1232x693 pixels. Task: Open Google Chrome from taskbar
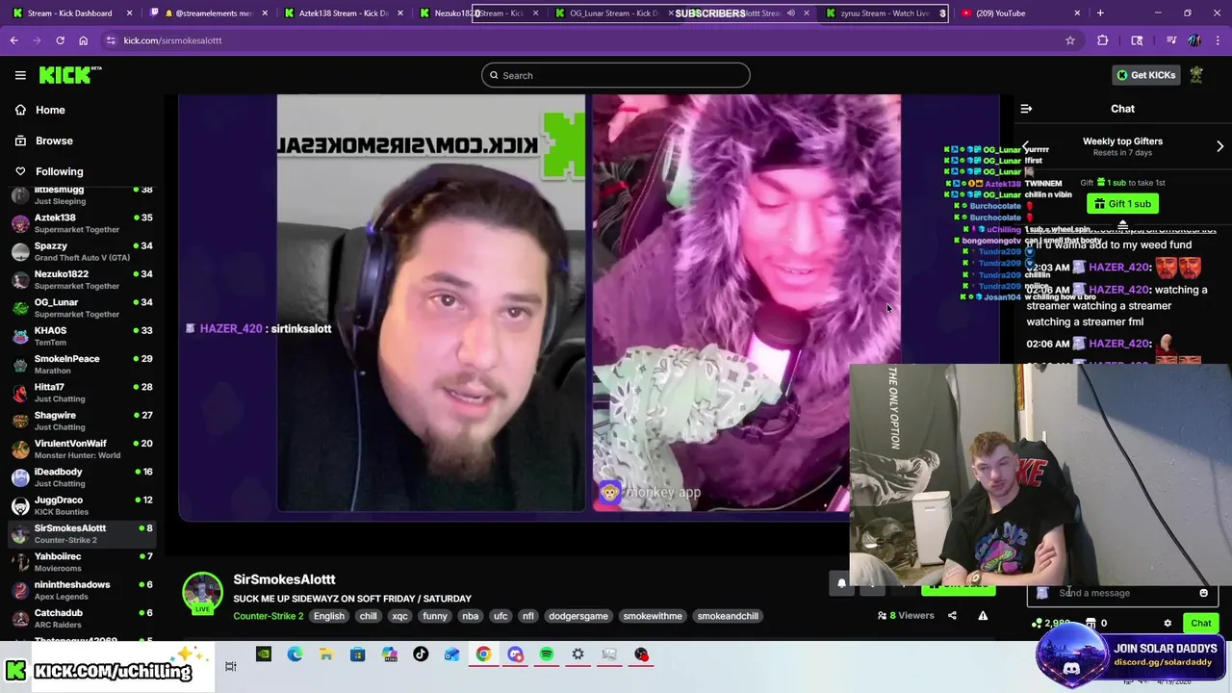point(483,654)
